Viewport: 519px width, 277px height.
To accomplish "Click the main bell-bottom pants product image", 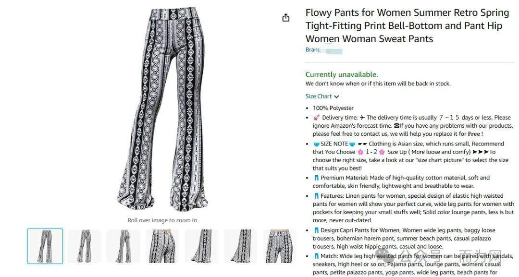I will pyautogui.click(x=162, y=110).
